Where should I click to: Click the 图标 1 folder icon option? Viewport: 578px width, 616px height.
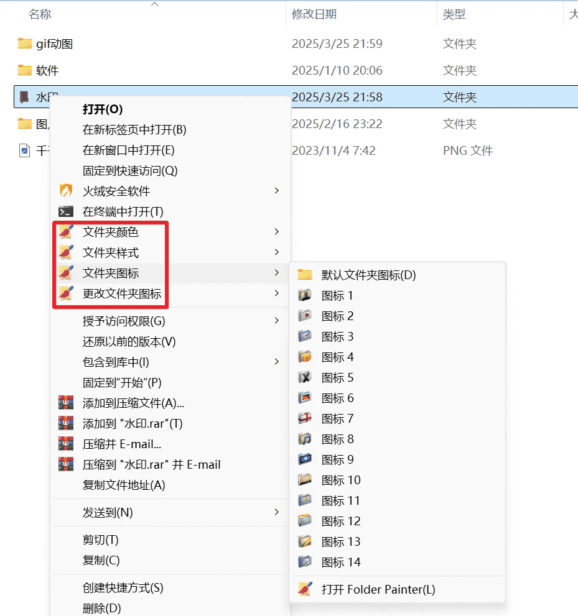pos(337,295)
